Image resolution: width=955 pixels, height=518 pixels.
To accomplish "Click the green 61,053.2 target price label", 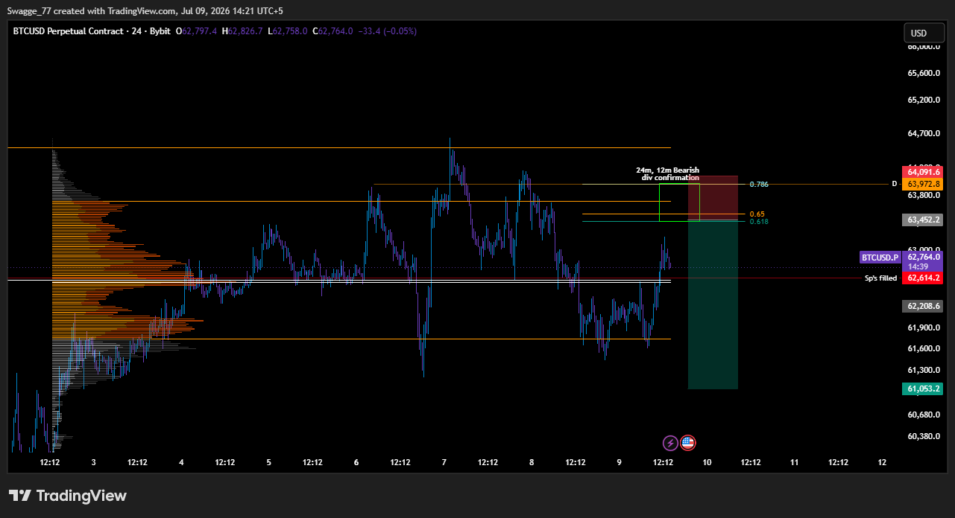I will pos(922,388).
